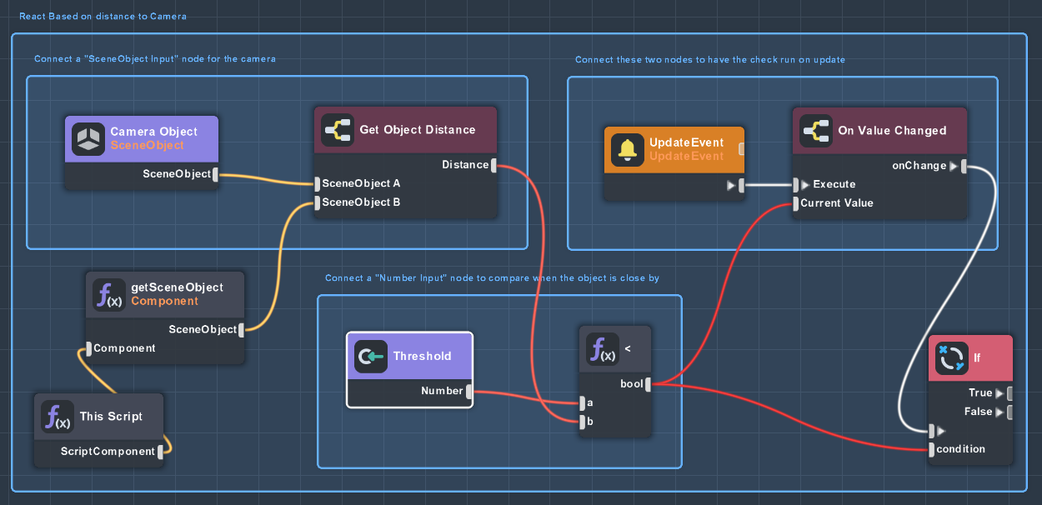Screen dimensions: 1042x505
Task: Click the If node True output port
Action: click(x=1009, y=393)
